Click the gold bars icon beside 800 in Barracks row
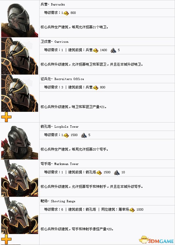Image resolution: width=175 pixels, height=245 pixels. click(66, 13)
